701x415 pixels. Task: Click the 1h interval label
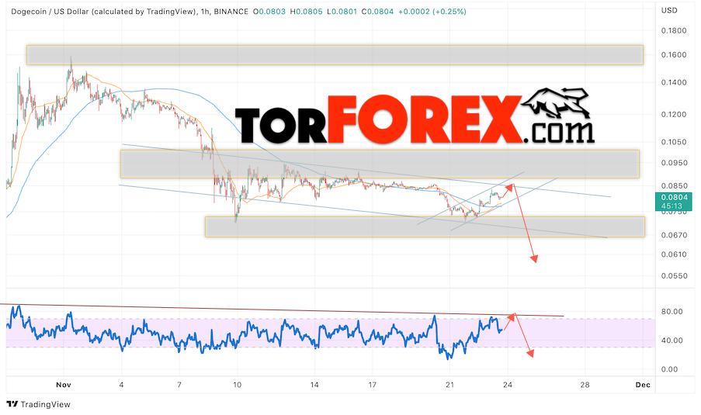coord(205,12)
